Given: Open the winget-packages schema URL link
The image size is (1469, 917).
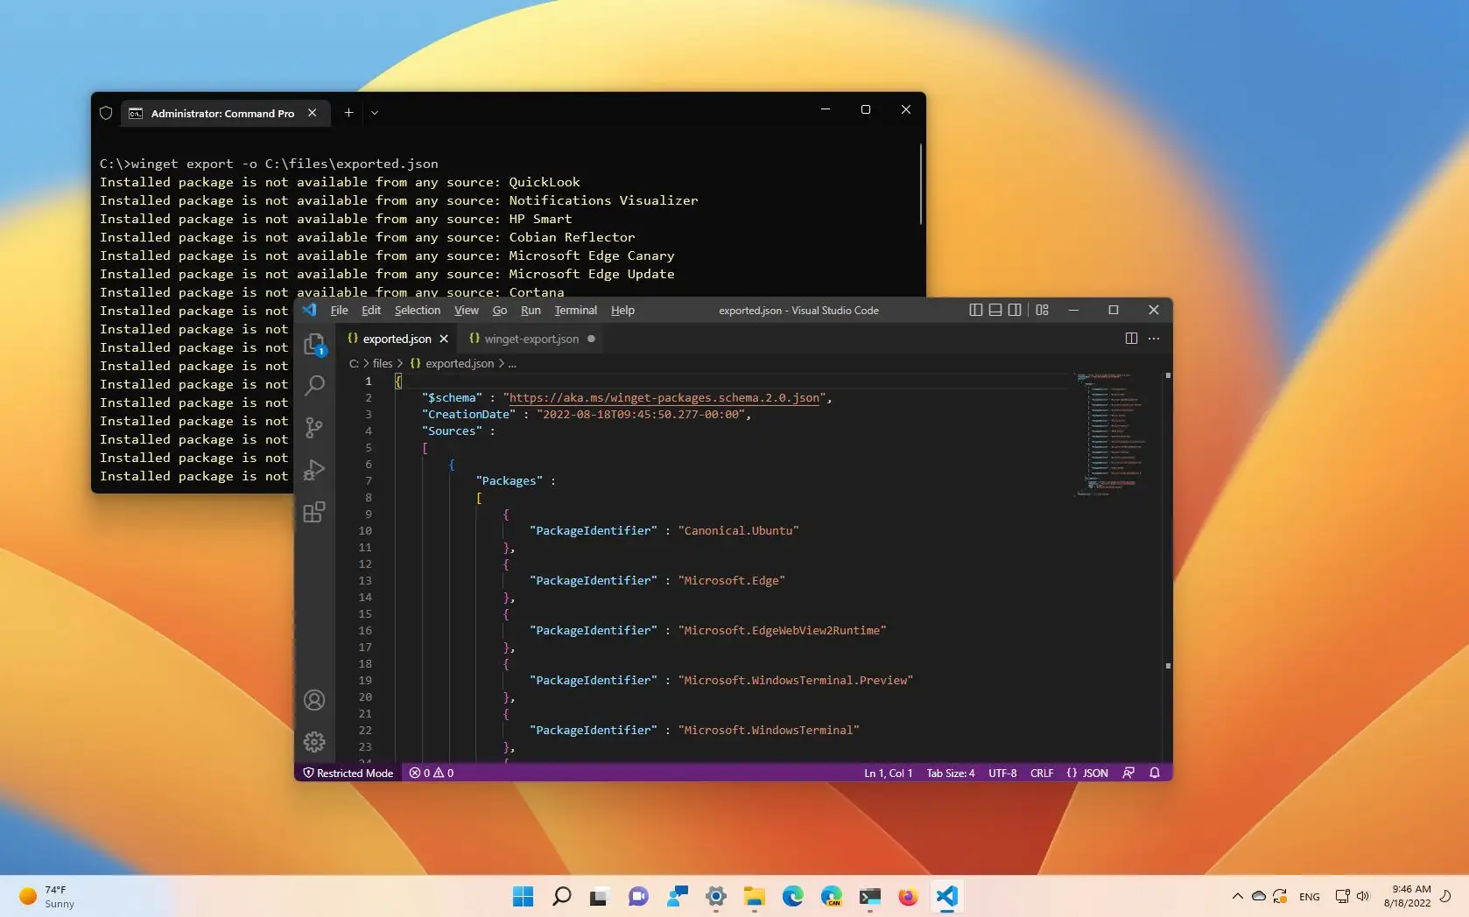Looking at the screenshot, I should click(664, 398).
